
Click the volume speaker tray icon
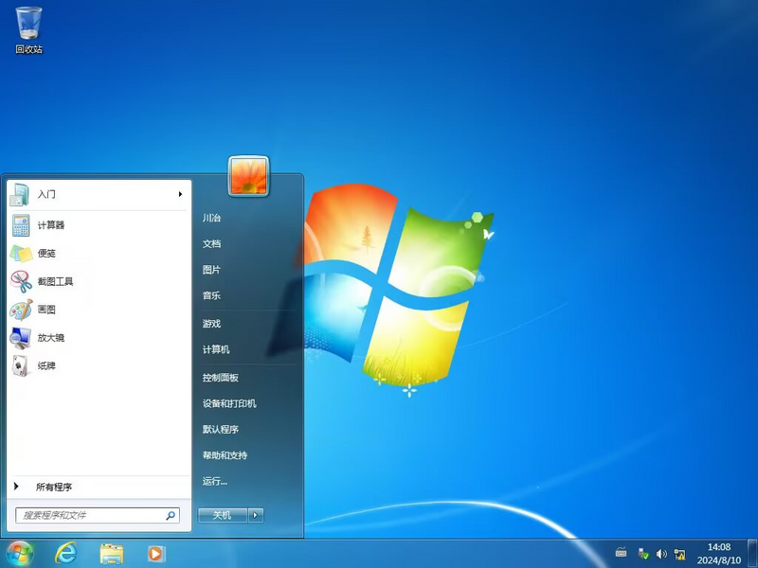pos(660,553)
